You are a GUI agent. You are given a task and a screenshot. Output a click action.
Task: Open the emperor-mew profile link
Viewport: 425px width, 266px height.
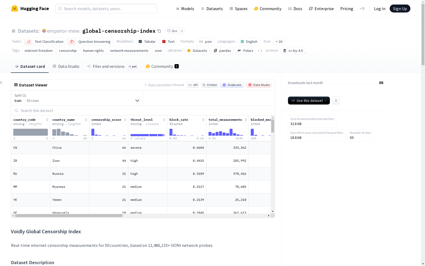point(63,31)
